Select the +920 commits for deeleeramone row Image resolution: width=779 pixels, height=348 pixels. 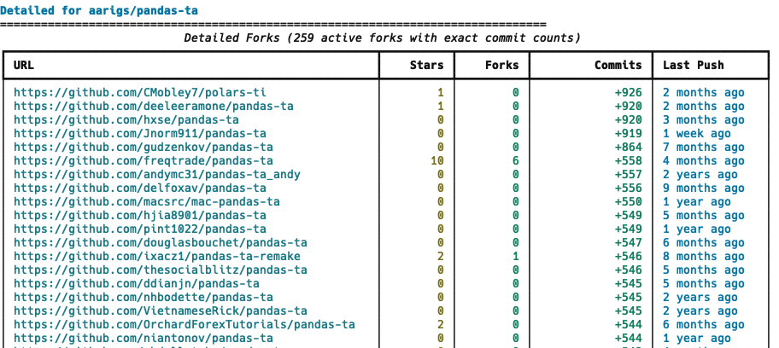coord(628,107)
